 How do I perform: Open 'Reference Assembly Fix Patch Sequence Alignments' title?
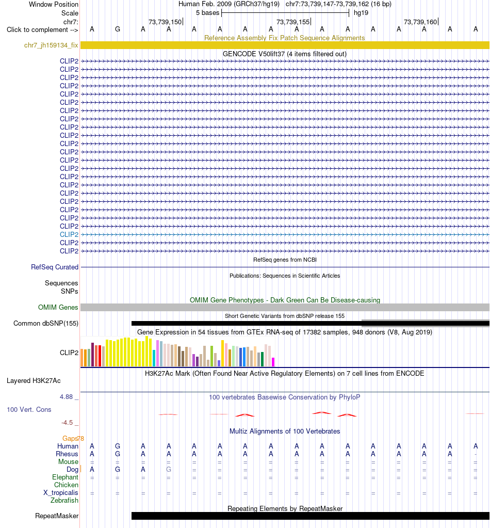tap(285, 38)
